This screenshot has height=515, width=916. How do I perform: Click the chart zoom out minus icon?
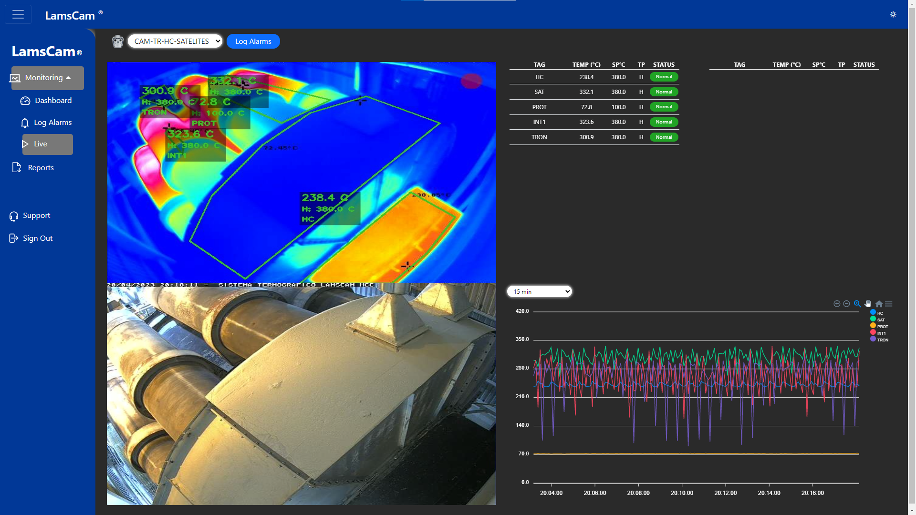(x=846, y=304)
